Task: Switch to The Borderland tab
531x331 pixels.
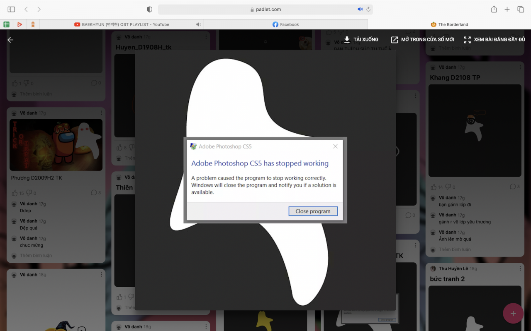Action: point(449,24)
